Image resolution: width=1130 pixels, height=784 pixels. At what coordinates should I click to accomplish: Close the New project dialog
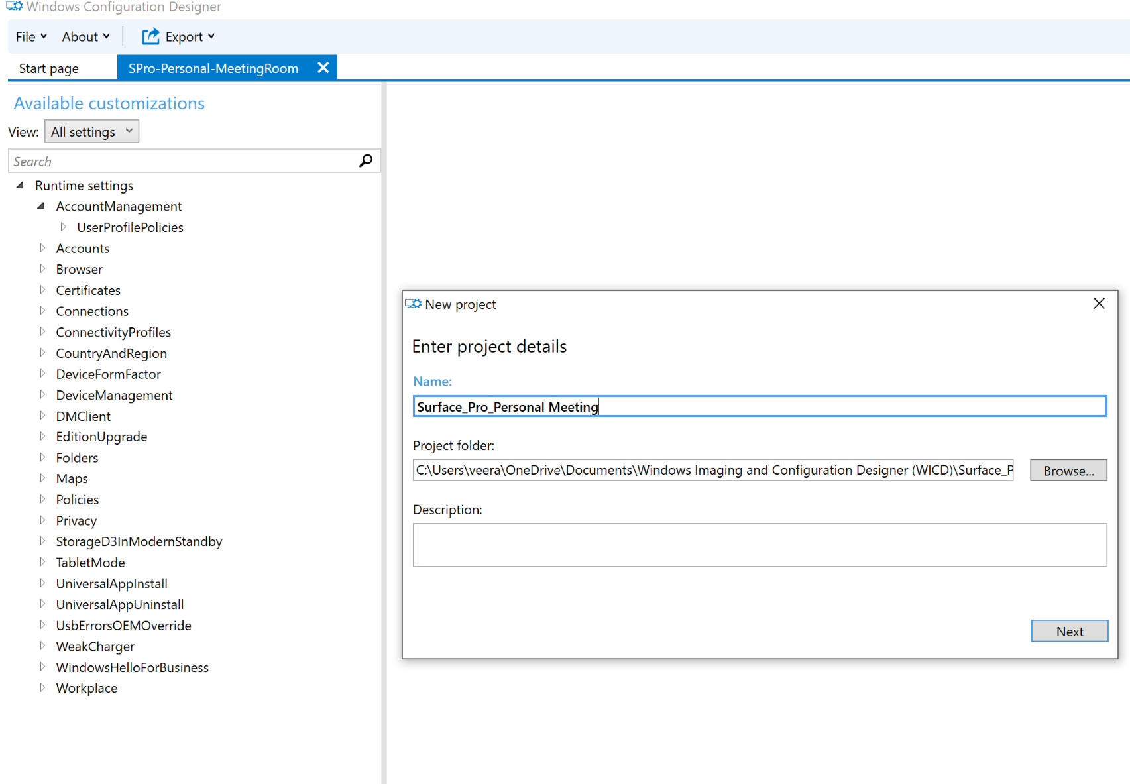point(1099,304)
